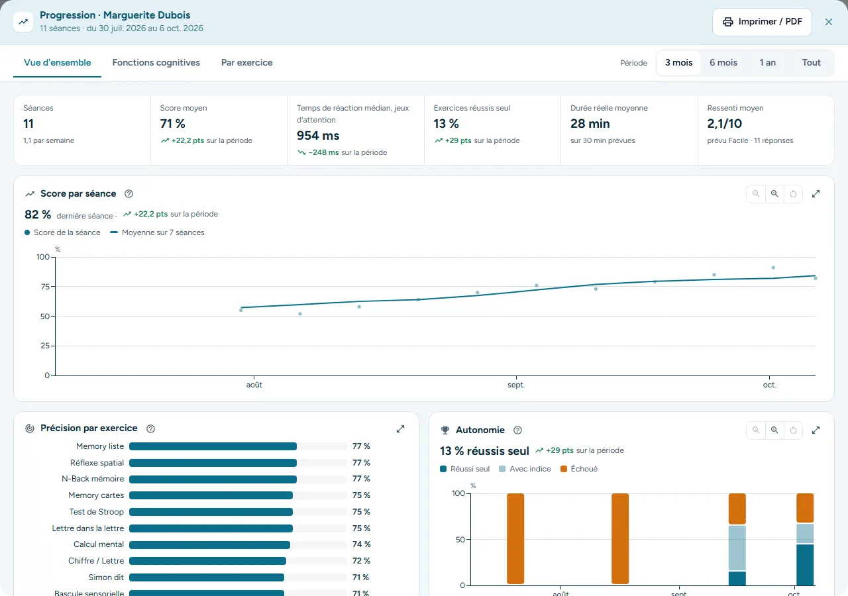Open help tooltip for Score par séance

[x=129, y=194]
